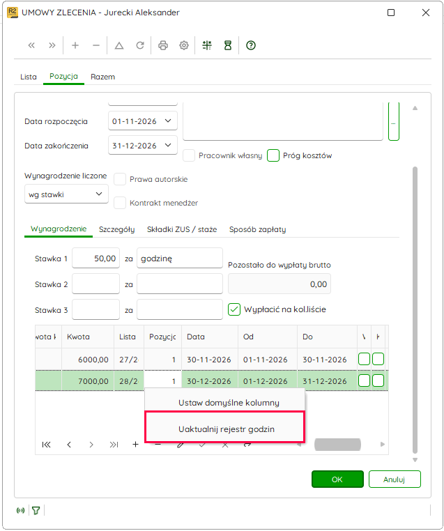Click the refresh icon in the toolbar
Image resolution: width=444 pixels, height=531 pixels.
[140, 45]
